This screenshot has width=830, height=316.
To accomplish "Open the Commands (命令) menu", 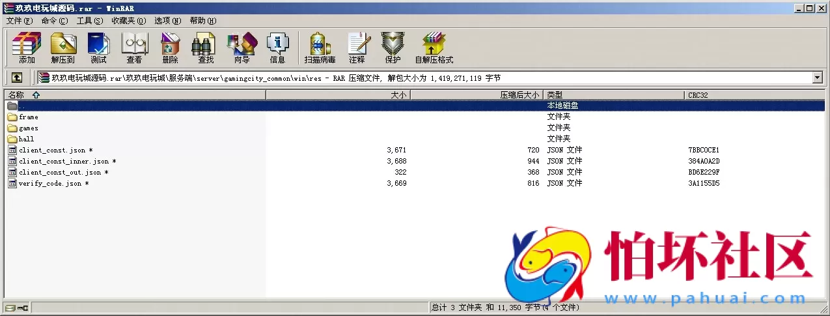I will 55,21.
